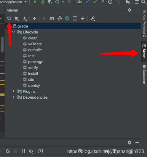Run the application with green play
Viewport: 147px width, 157px height.
click(35, 2)
